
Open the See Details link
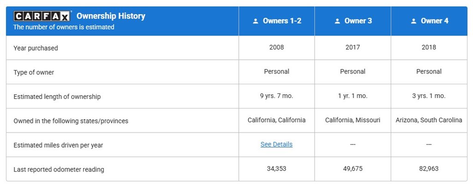click(277, 144)
